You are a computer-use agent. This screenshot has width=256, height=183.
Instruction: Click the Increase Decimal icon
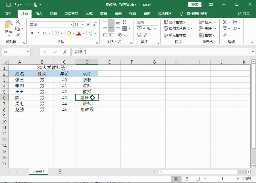coord(139,35)
